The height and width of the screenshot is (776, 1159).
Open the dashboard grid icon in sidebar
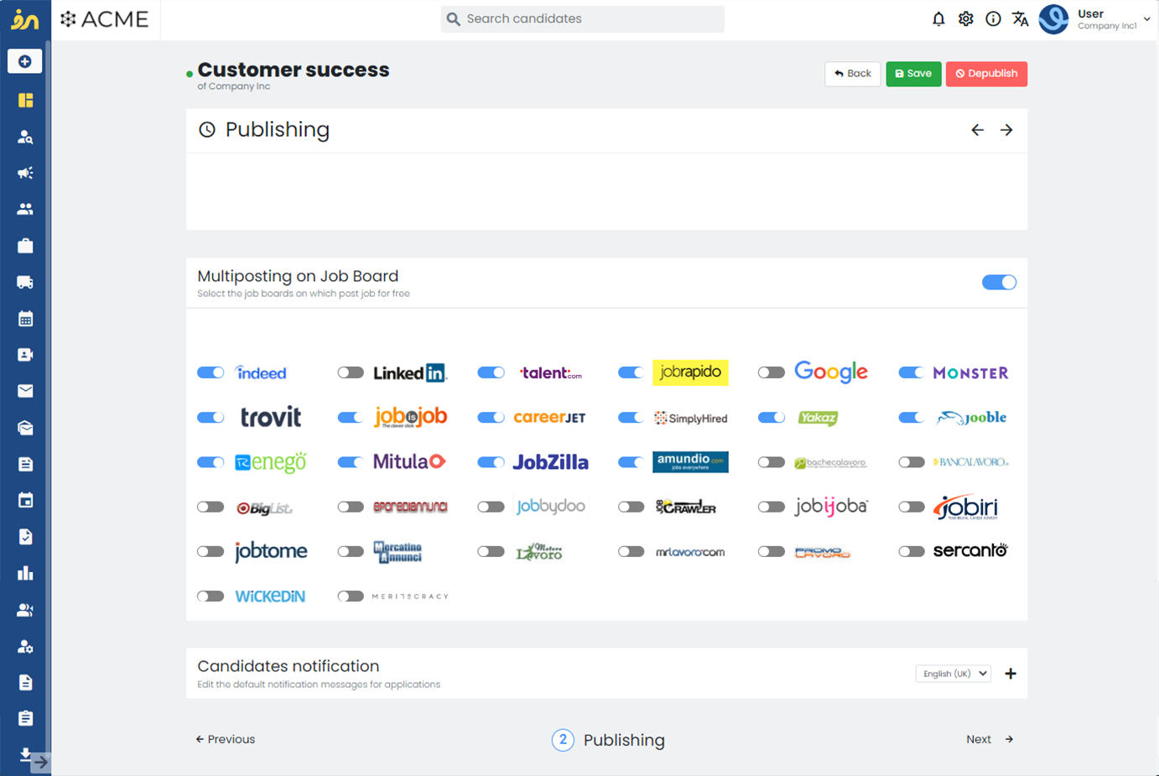tap(25, 100)
